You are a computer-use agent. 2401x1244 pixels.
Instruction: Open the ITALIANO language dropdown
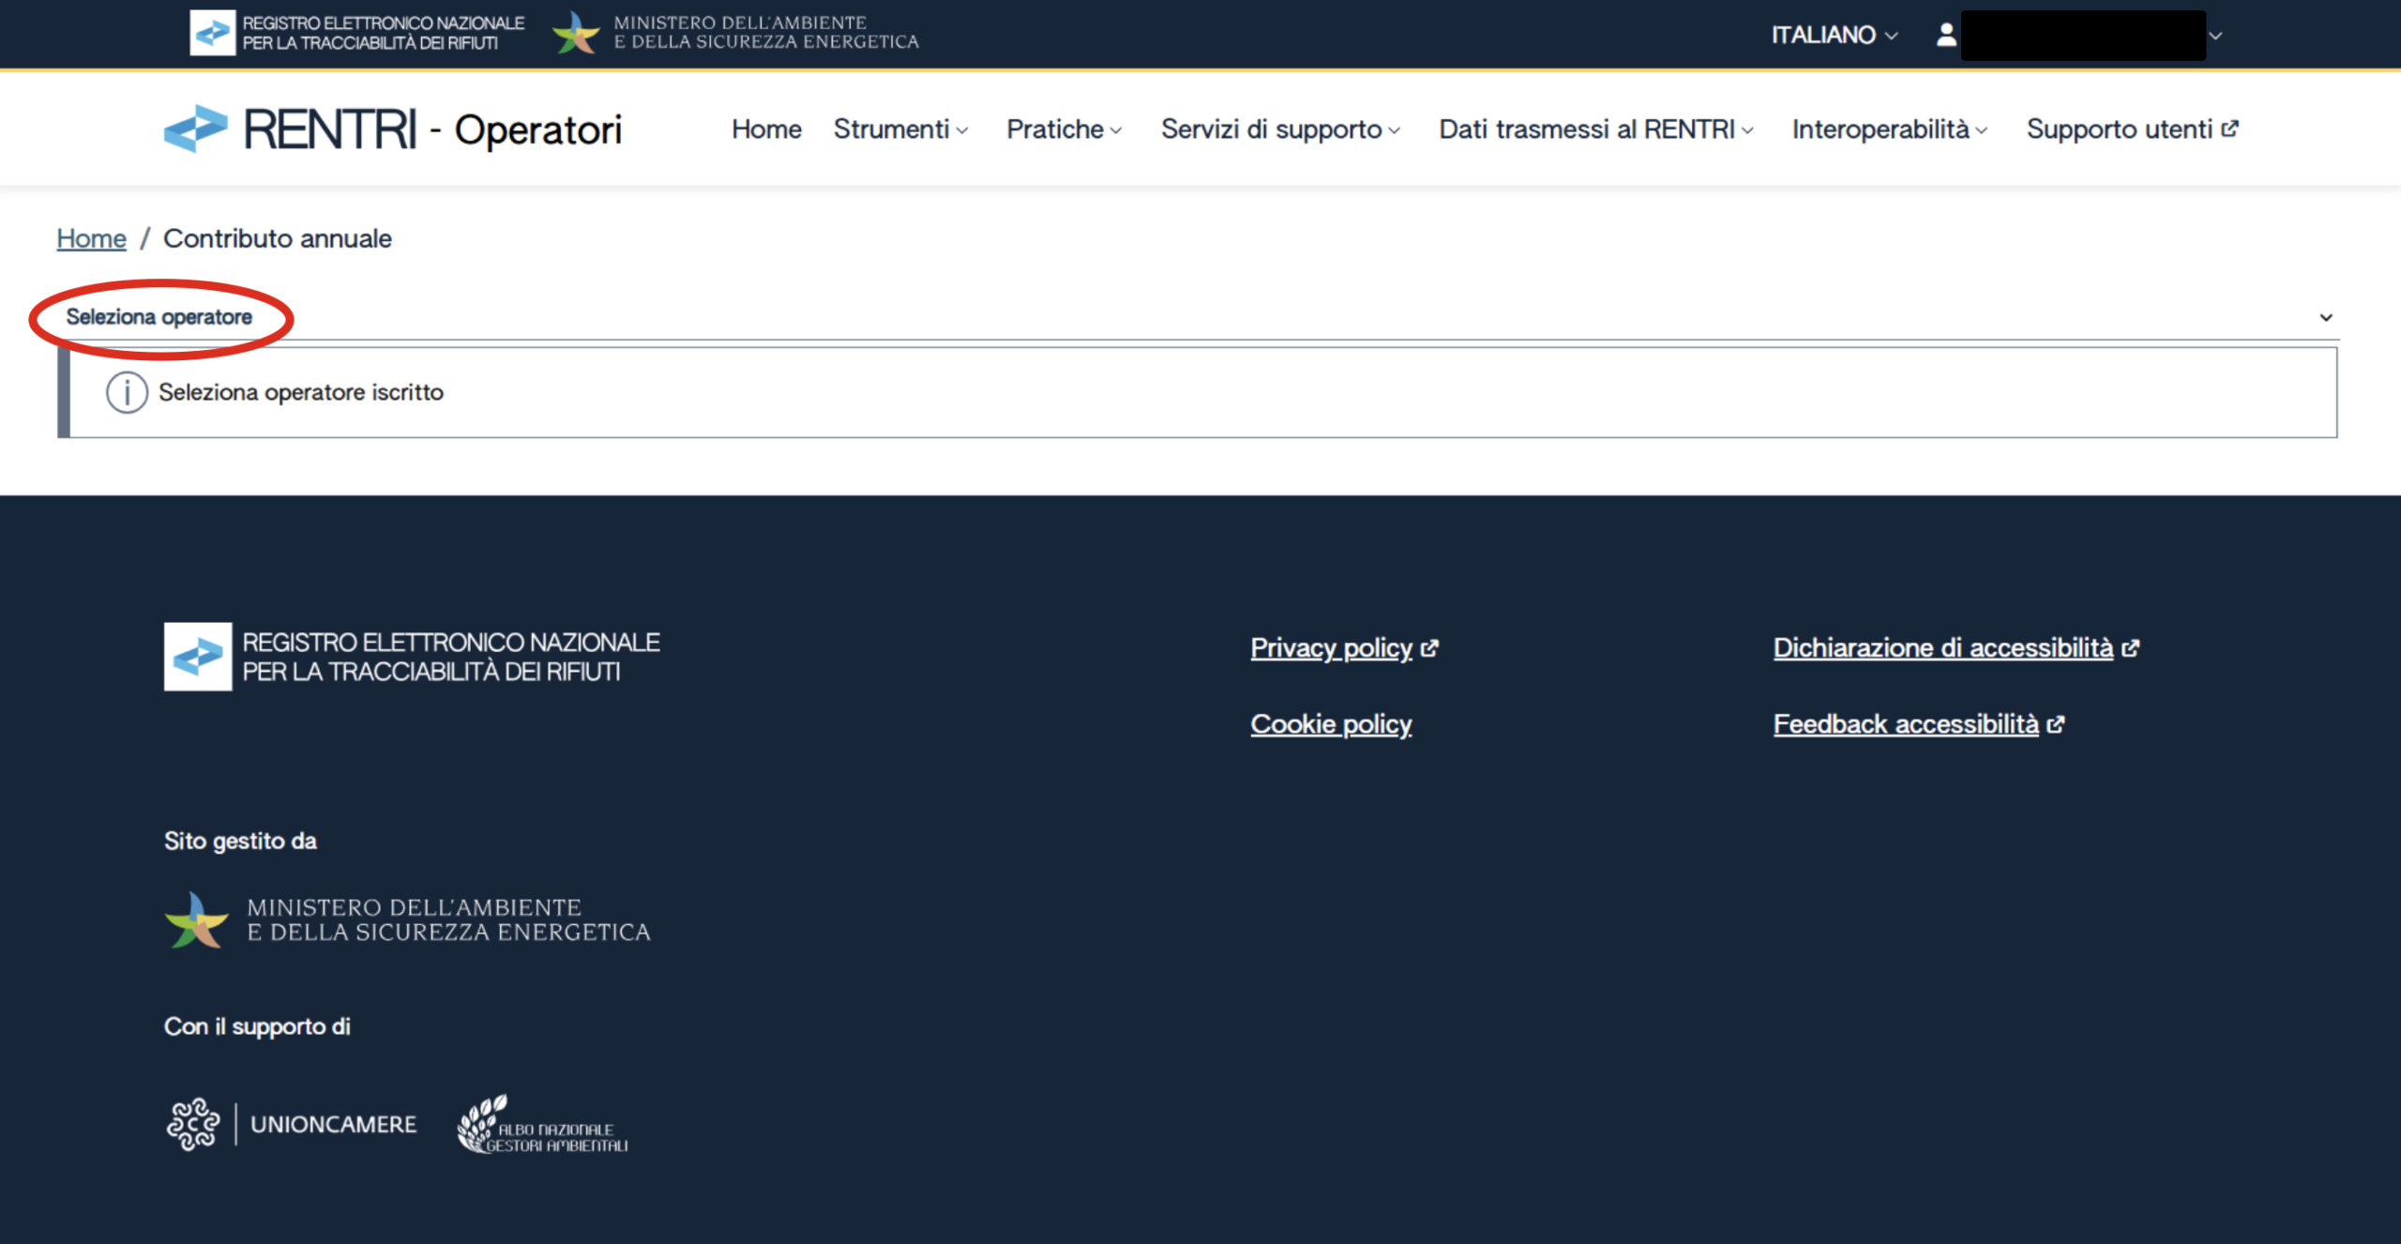pyautogui.click(x=1834, y=35)
